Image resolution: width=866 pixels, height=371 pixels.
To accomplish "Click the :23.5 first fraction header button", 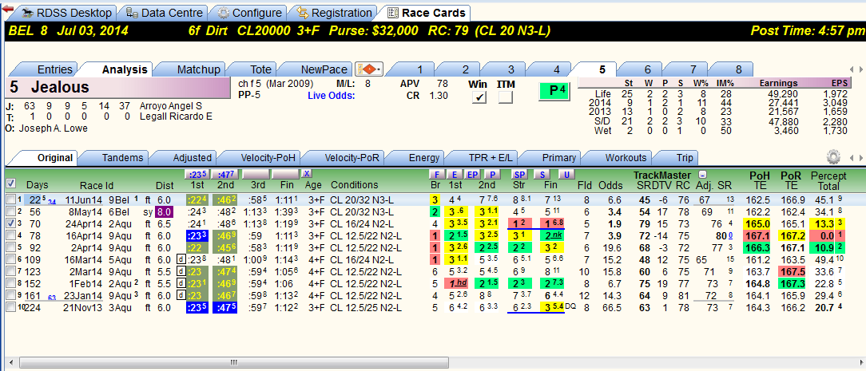I will pyautogui.click(x=196, y=174).
